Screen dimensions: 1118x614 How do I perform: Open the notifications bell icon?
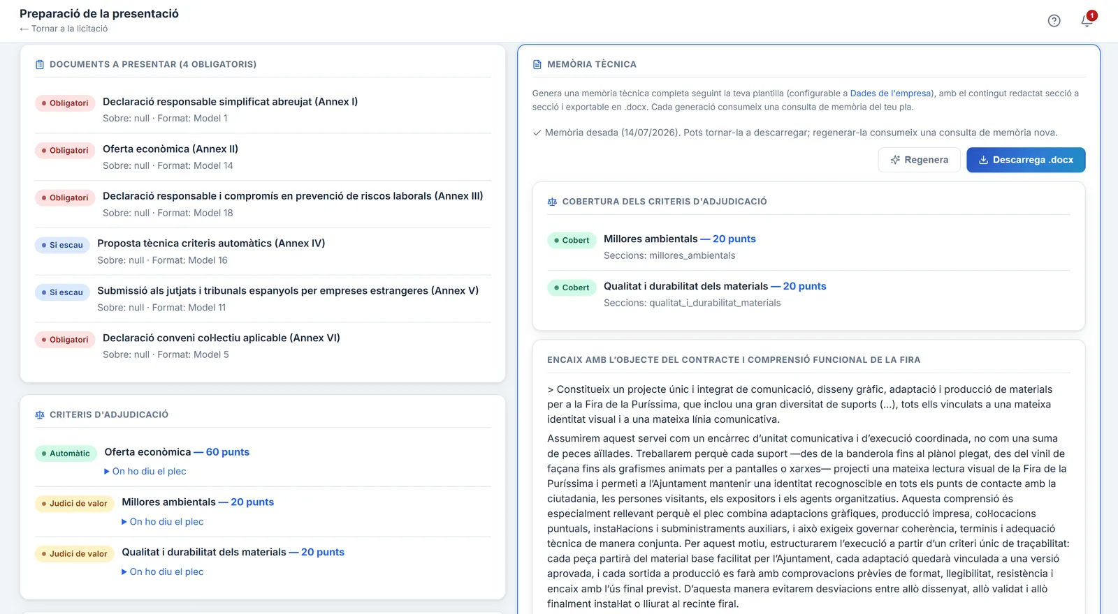tap(1087, 21)
